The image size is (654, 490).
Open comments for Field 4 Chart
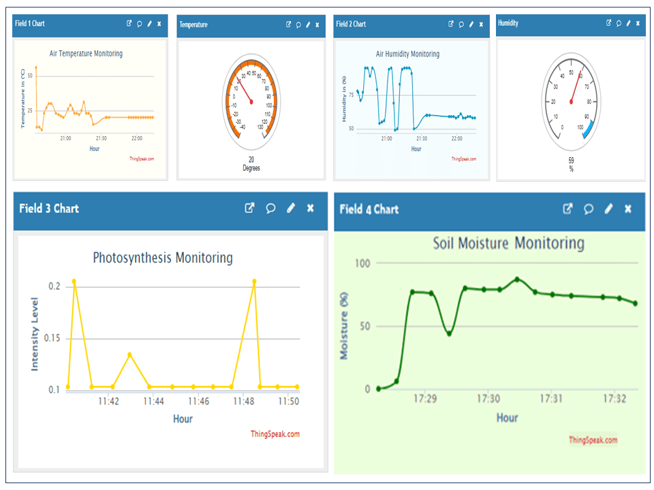click(589, 209)
